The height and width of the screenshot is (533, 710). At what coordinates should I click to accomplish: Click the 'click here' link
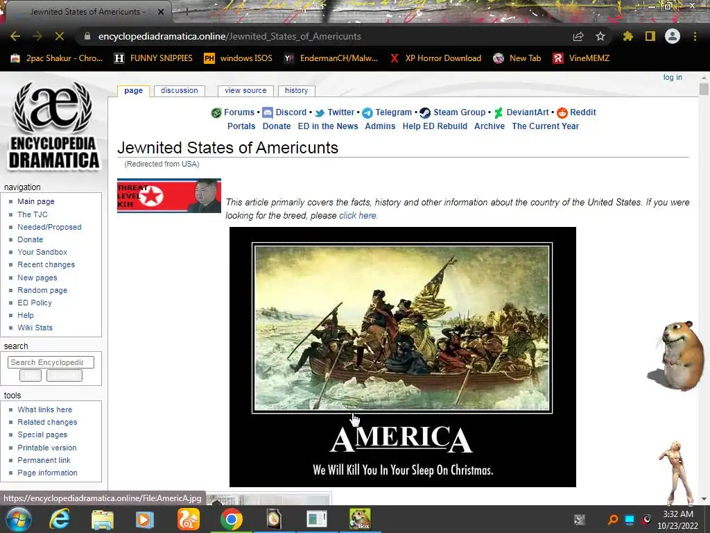click(358, 216)
